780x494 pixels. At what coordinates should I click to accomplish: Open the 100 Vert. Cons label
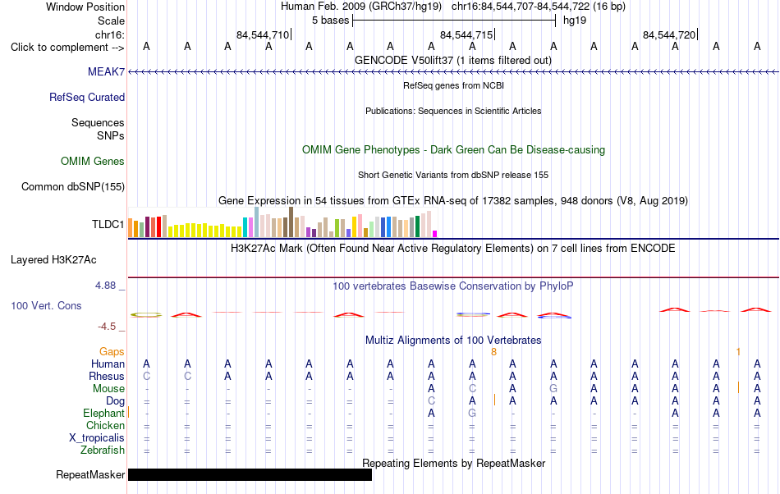point(46,305)
